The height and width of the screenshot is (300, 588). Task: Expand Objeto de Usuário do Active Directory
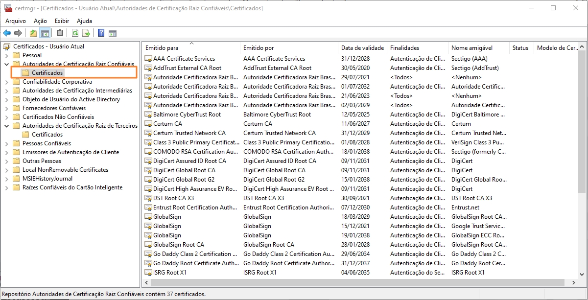coord(6,99)
